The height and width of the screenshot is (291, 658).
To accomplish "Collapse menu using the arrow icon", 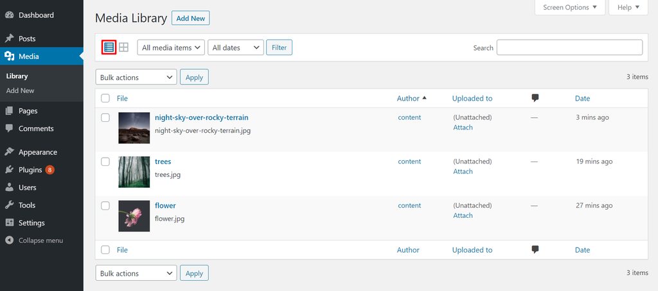I will click(x=10, y=240).
